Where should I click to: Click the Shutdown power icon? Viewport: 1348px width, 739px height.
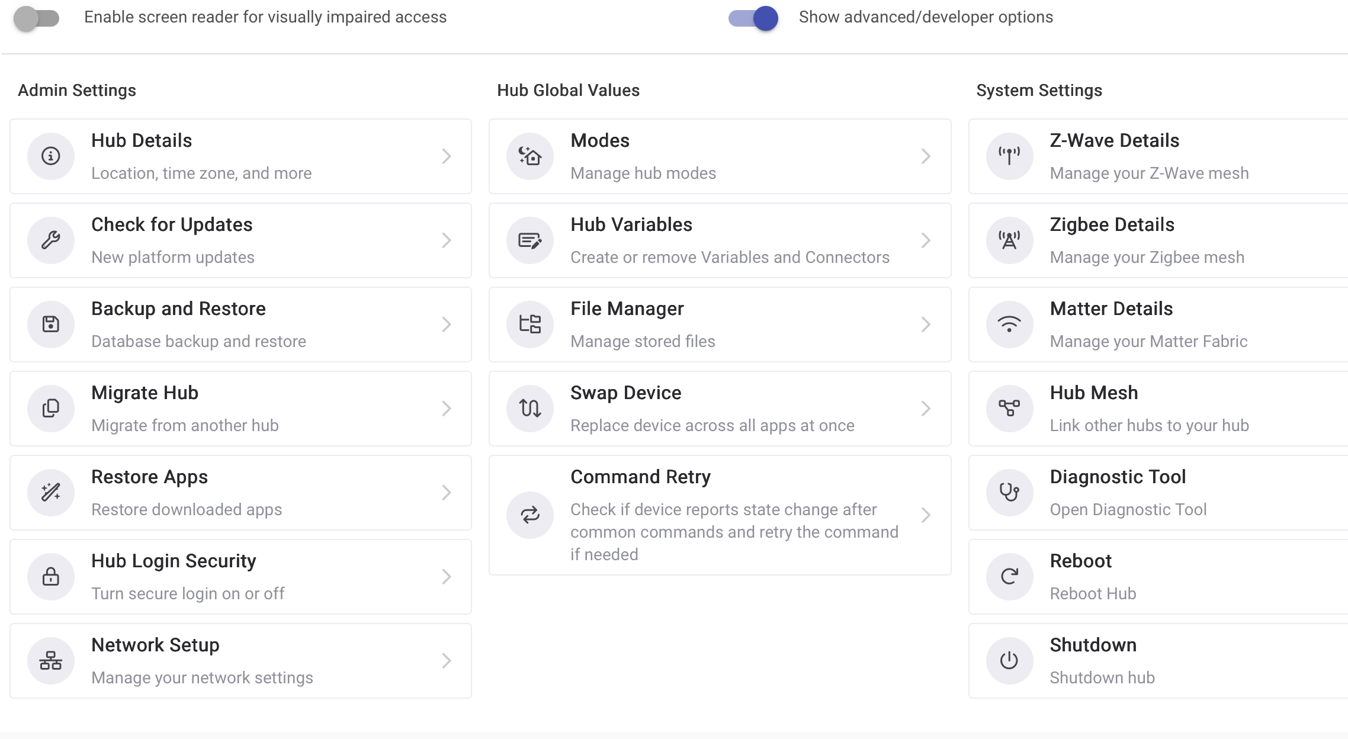[1009, 661]
